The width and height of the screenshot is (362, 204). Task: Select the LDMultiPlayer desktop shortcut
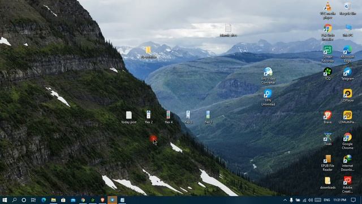click(x=347, y=117)
